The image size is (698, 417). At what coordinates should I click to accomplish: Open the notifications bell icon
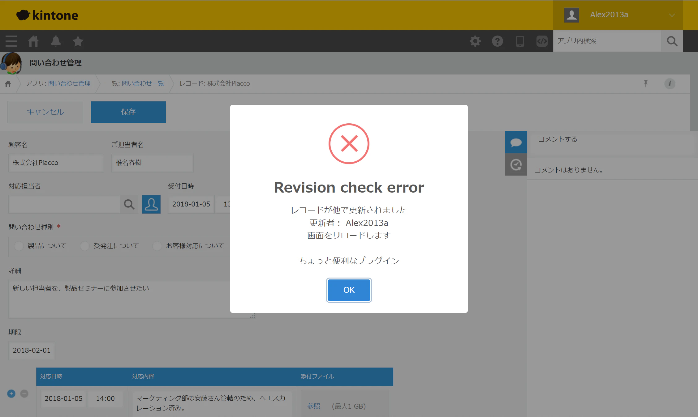tap(56, 41)
